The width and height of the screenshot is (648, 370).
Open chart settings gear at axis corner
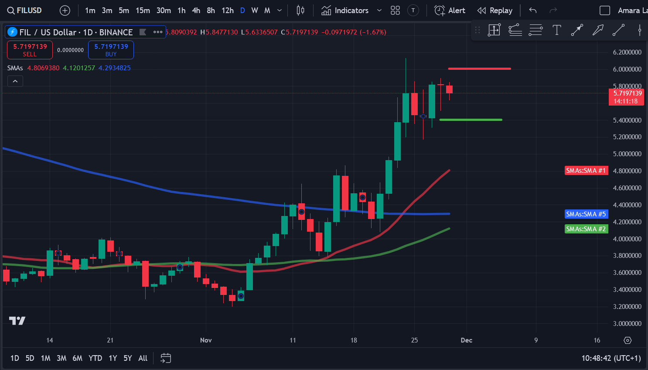628,340
